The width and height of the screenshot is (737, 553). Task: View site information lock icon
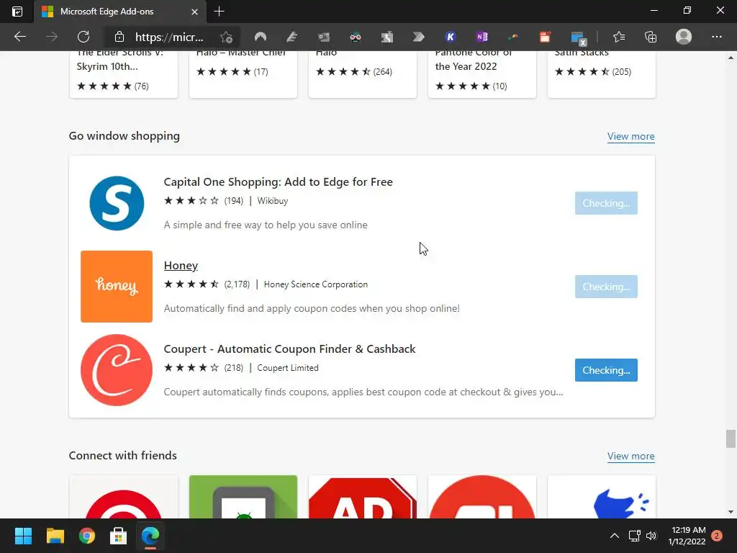tap(119, 37)
